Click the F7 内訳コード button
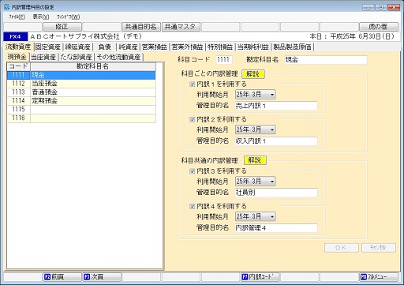This screenshot has width=404, height=285. [x=260, y=276]
